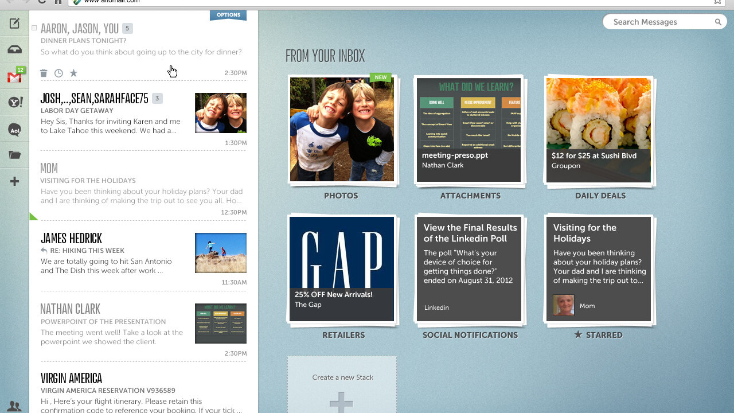Snooze the message using the clock icon
This screenshot has width=734, height=413.
point(58,73)
